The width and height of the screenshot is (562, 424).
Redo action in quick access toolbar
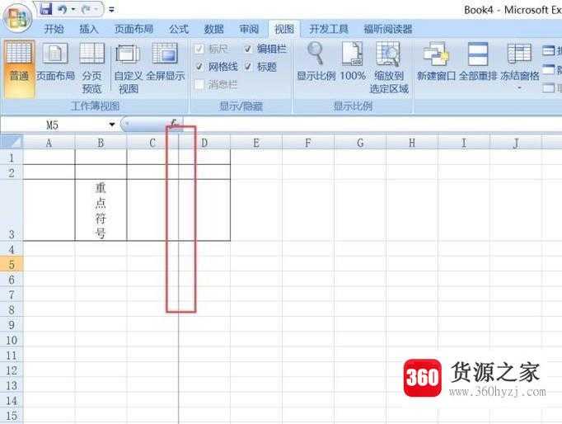tap(87, 9)
